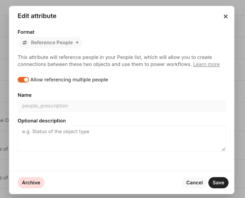Click the dimmed backdrop left of dialog

(4, 81)
